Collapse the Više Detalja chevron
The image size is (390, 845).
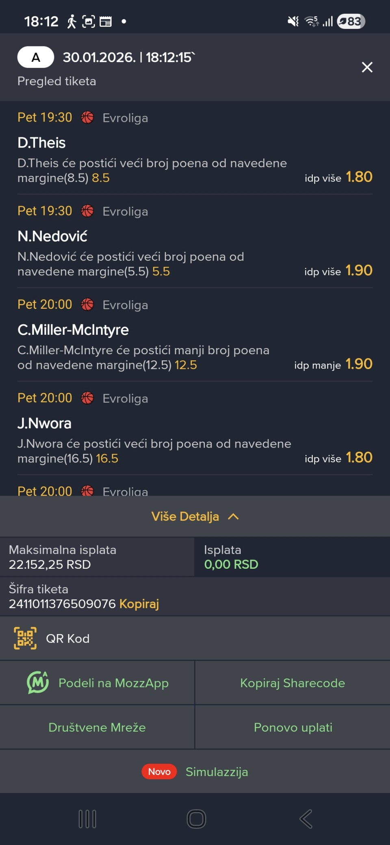pyautogui.click(x=234, y=516)
